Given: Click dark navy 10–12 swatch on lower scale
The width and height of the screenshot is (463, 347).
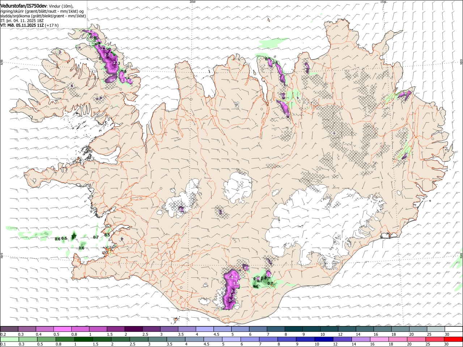Looking at the screenshot, I should pos(323,339).
